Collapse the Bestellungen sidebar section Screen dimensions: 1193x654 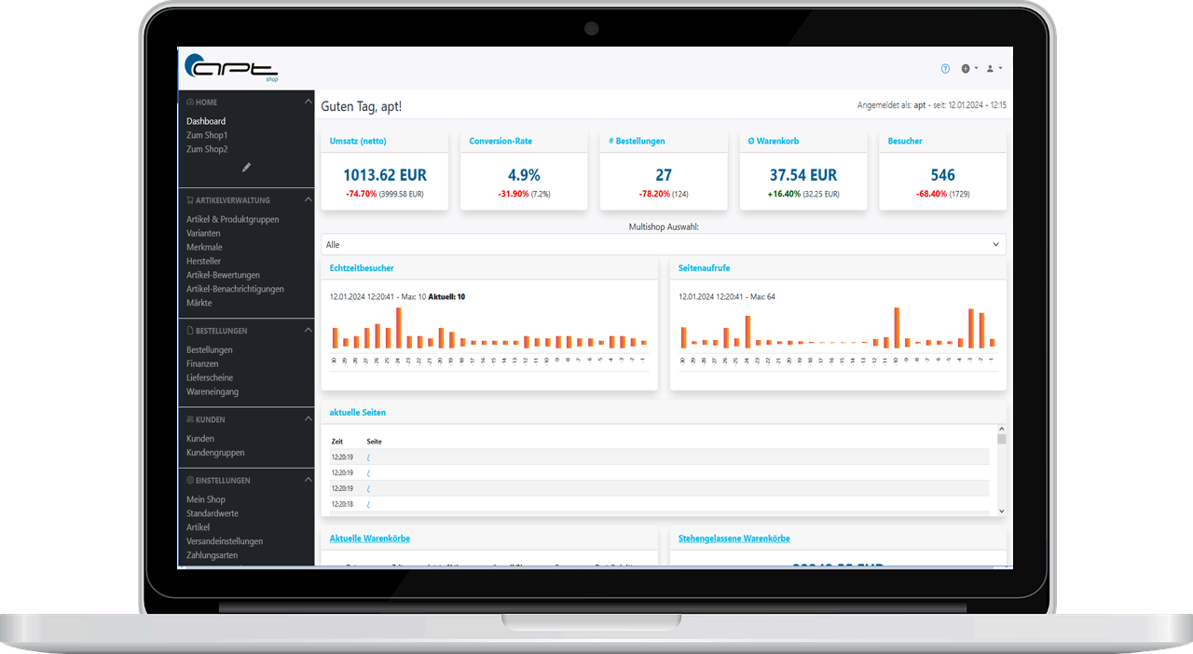point(308,331)
